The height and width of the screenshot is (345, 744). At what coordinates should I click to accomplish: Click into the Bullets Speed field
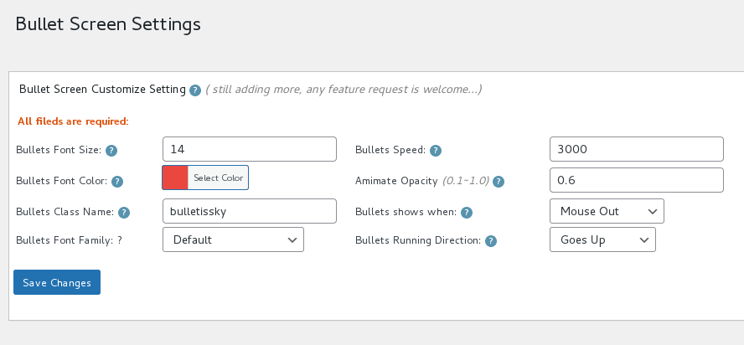636,149
